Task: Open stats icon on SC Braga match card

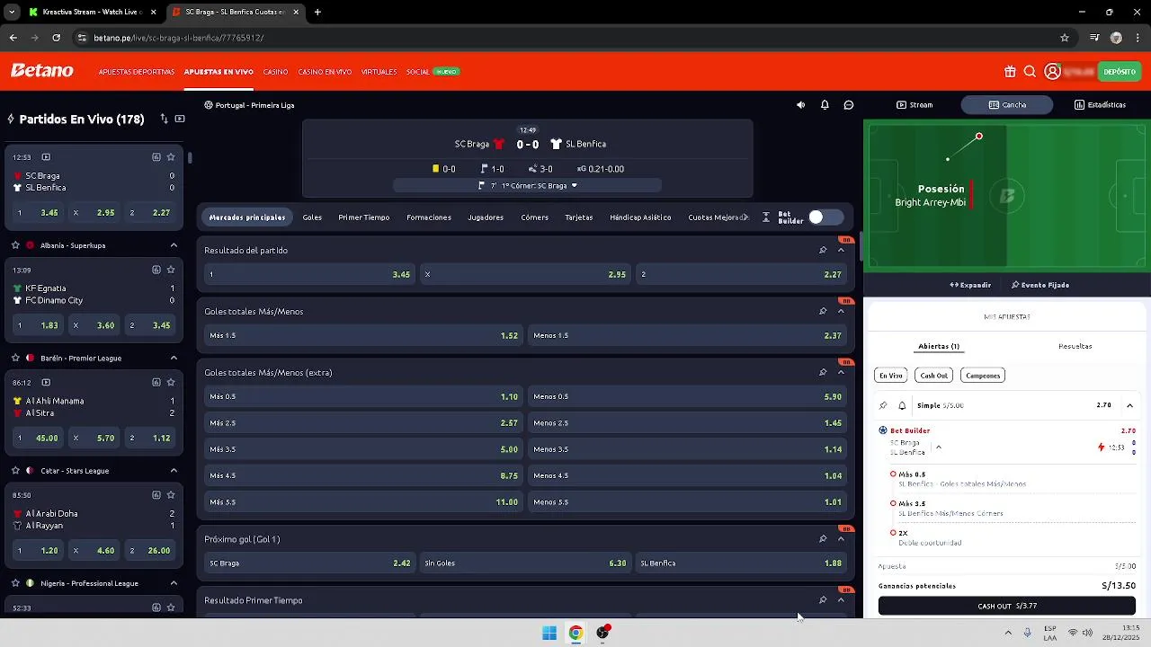Action: coord(156,157)
